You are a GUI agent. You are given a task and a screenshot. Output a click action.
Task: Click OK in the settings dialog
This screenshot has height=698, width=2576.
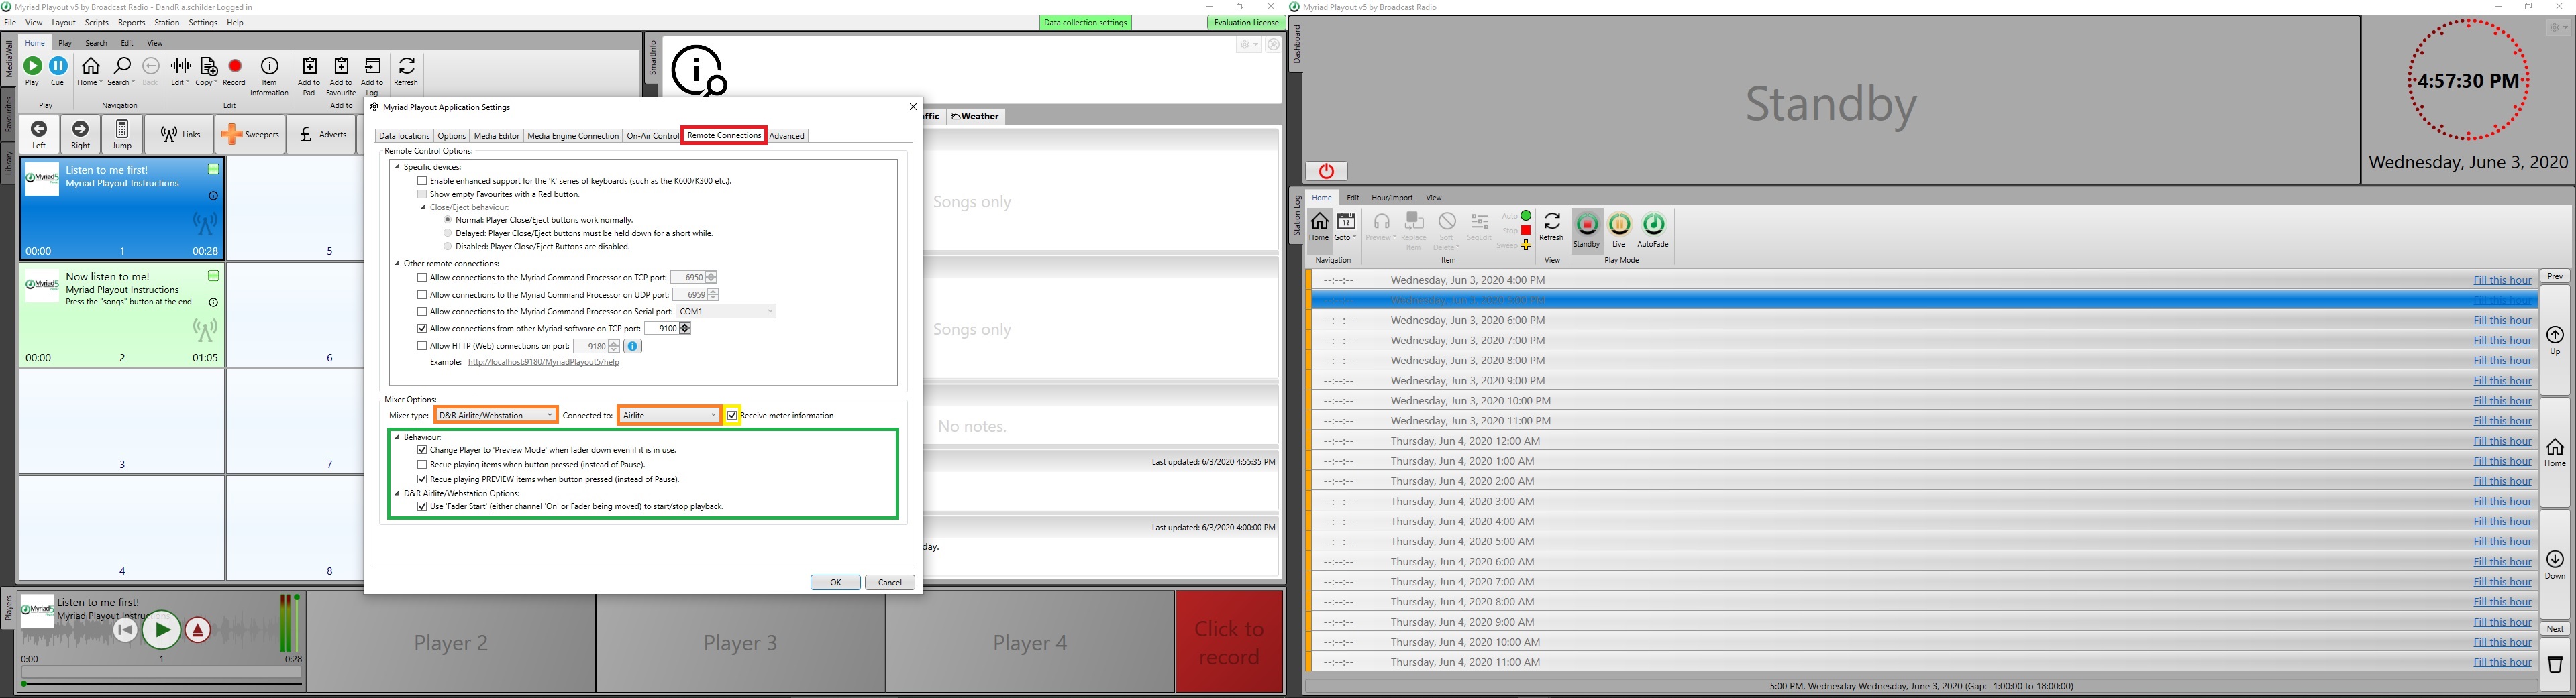(x=834, y=582)
